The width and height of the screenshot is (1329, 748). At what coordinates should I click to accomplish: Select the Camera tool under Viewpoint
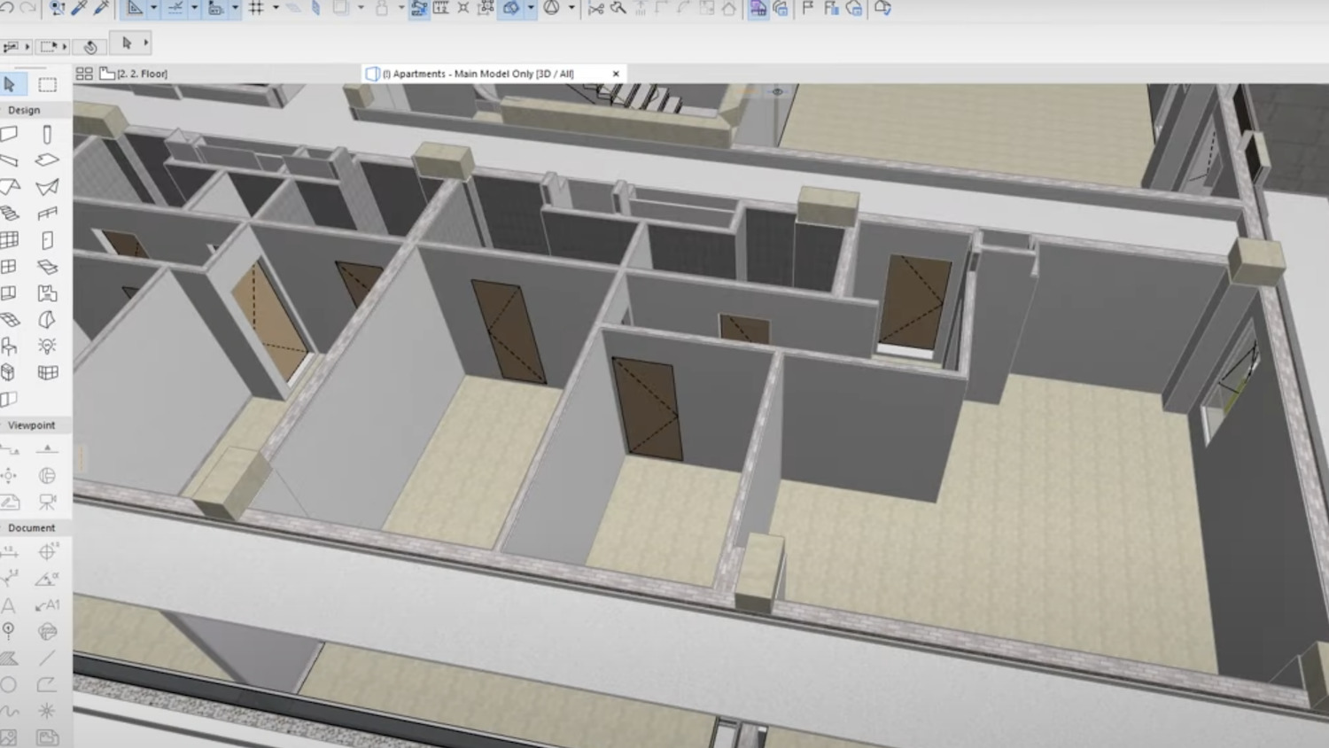coord(47,502)
